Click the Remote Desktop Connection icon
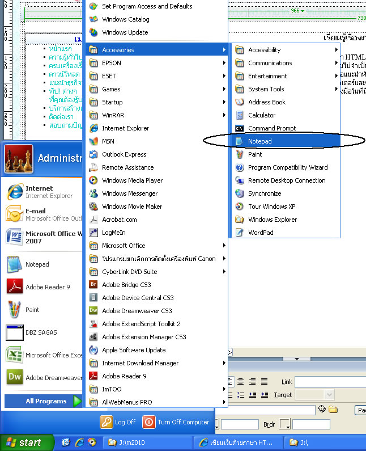Viewport: 366px width, 451px height. (x=240, y=180)
